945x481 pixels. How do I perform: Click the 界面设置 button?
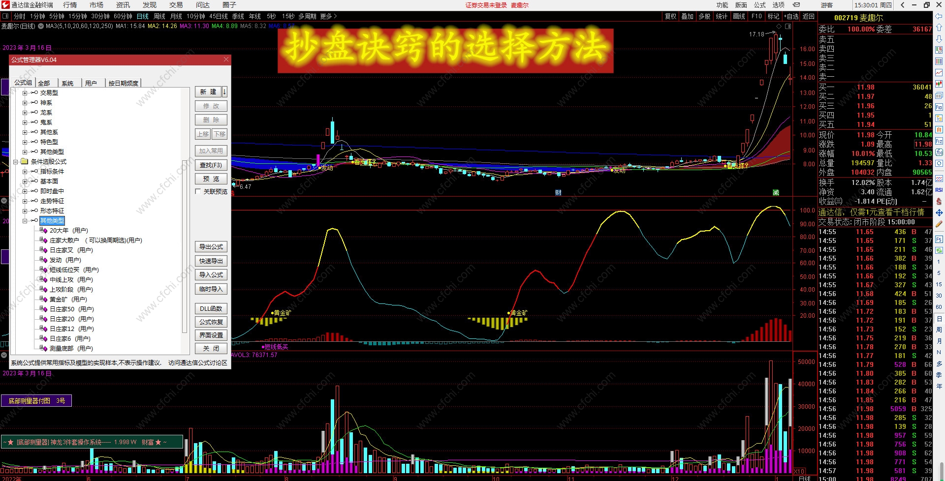click(211, 335)
